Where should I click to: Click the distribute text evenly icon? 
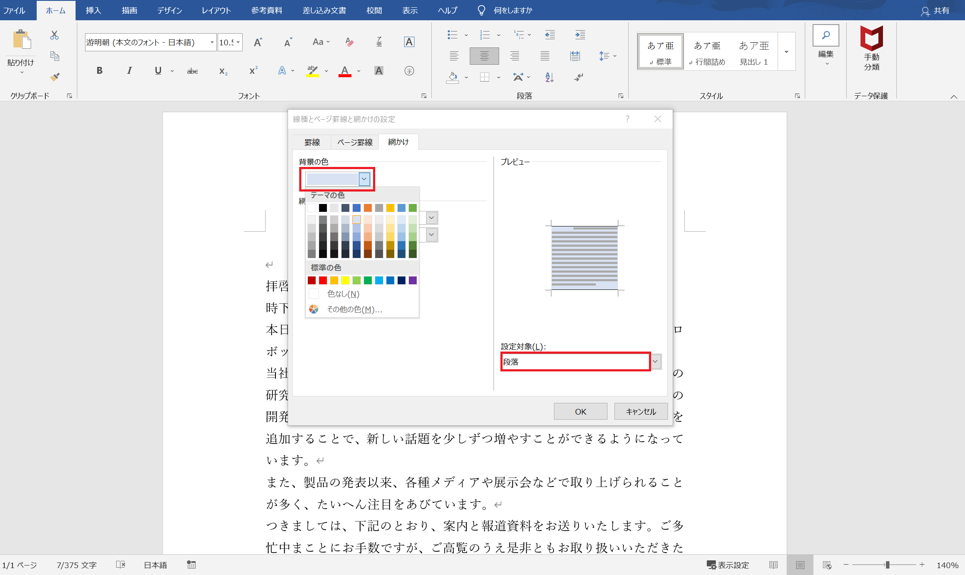[575, 56]
